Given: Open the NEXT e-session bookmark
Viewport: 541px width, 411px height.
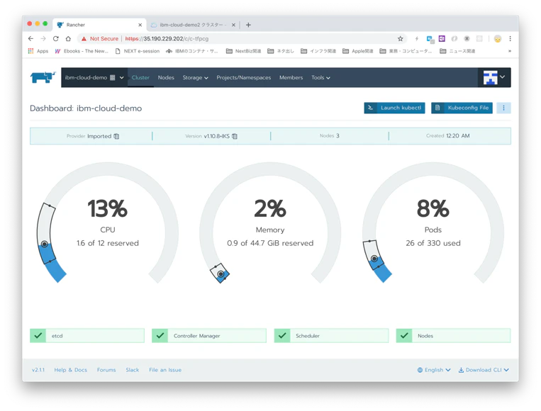Looking at the screenshot, I should coord(138,51).
